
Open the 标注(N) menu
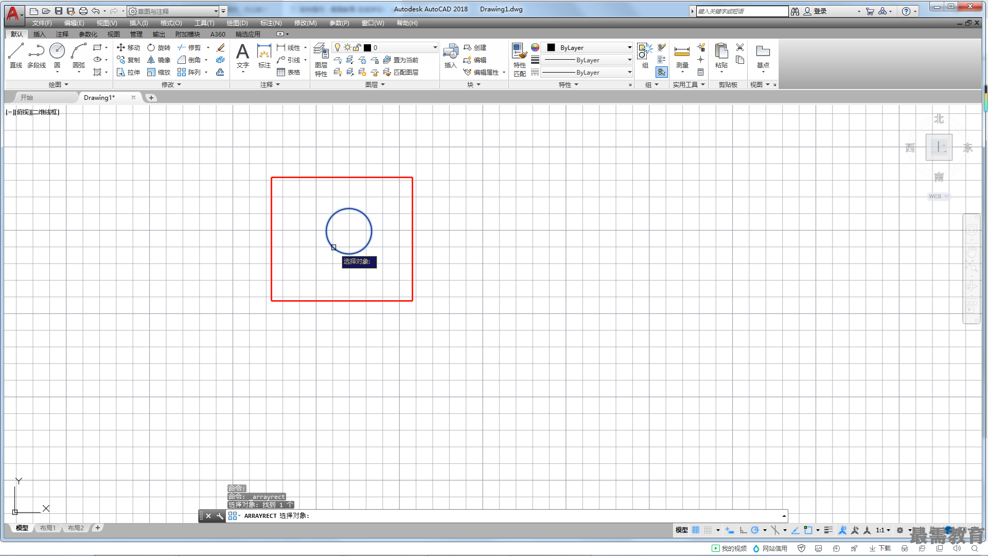pos(271,23)
